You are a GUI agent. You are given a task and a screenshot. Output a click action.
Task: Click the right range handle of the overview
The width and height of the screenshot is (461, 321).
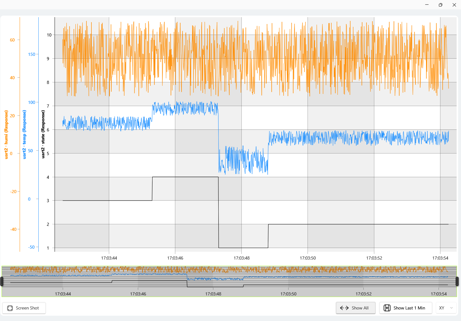[457, 281]
